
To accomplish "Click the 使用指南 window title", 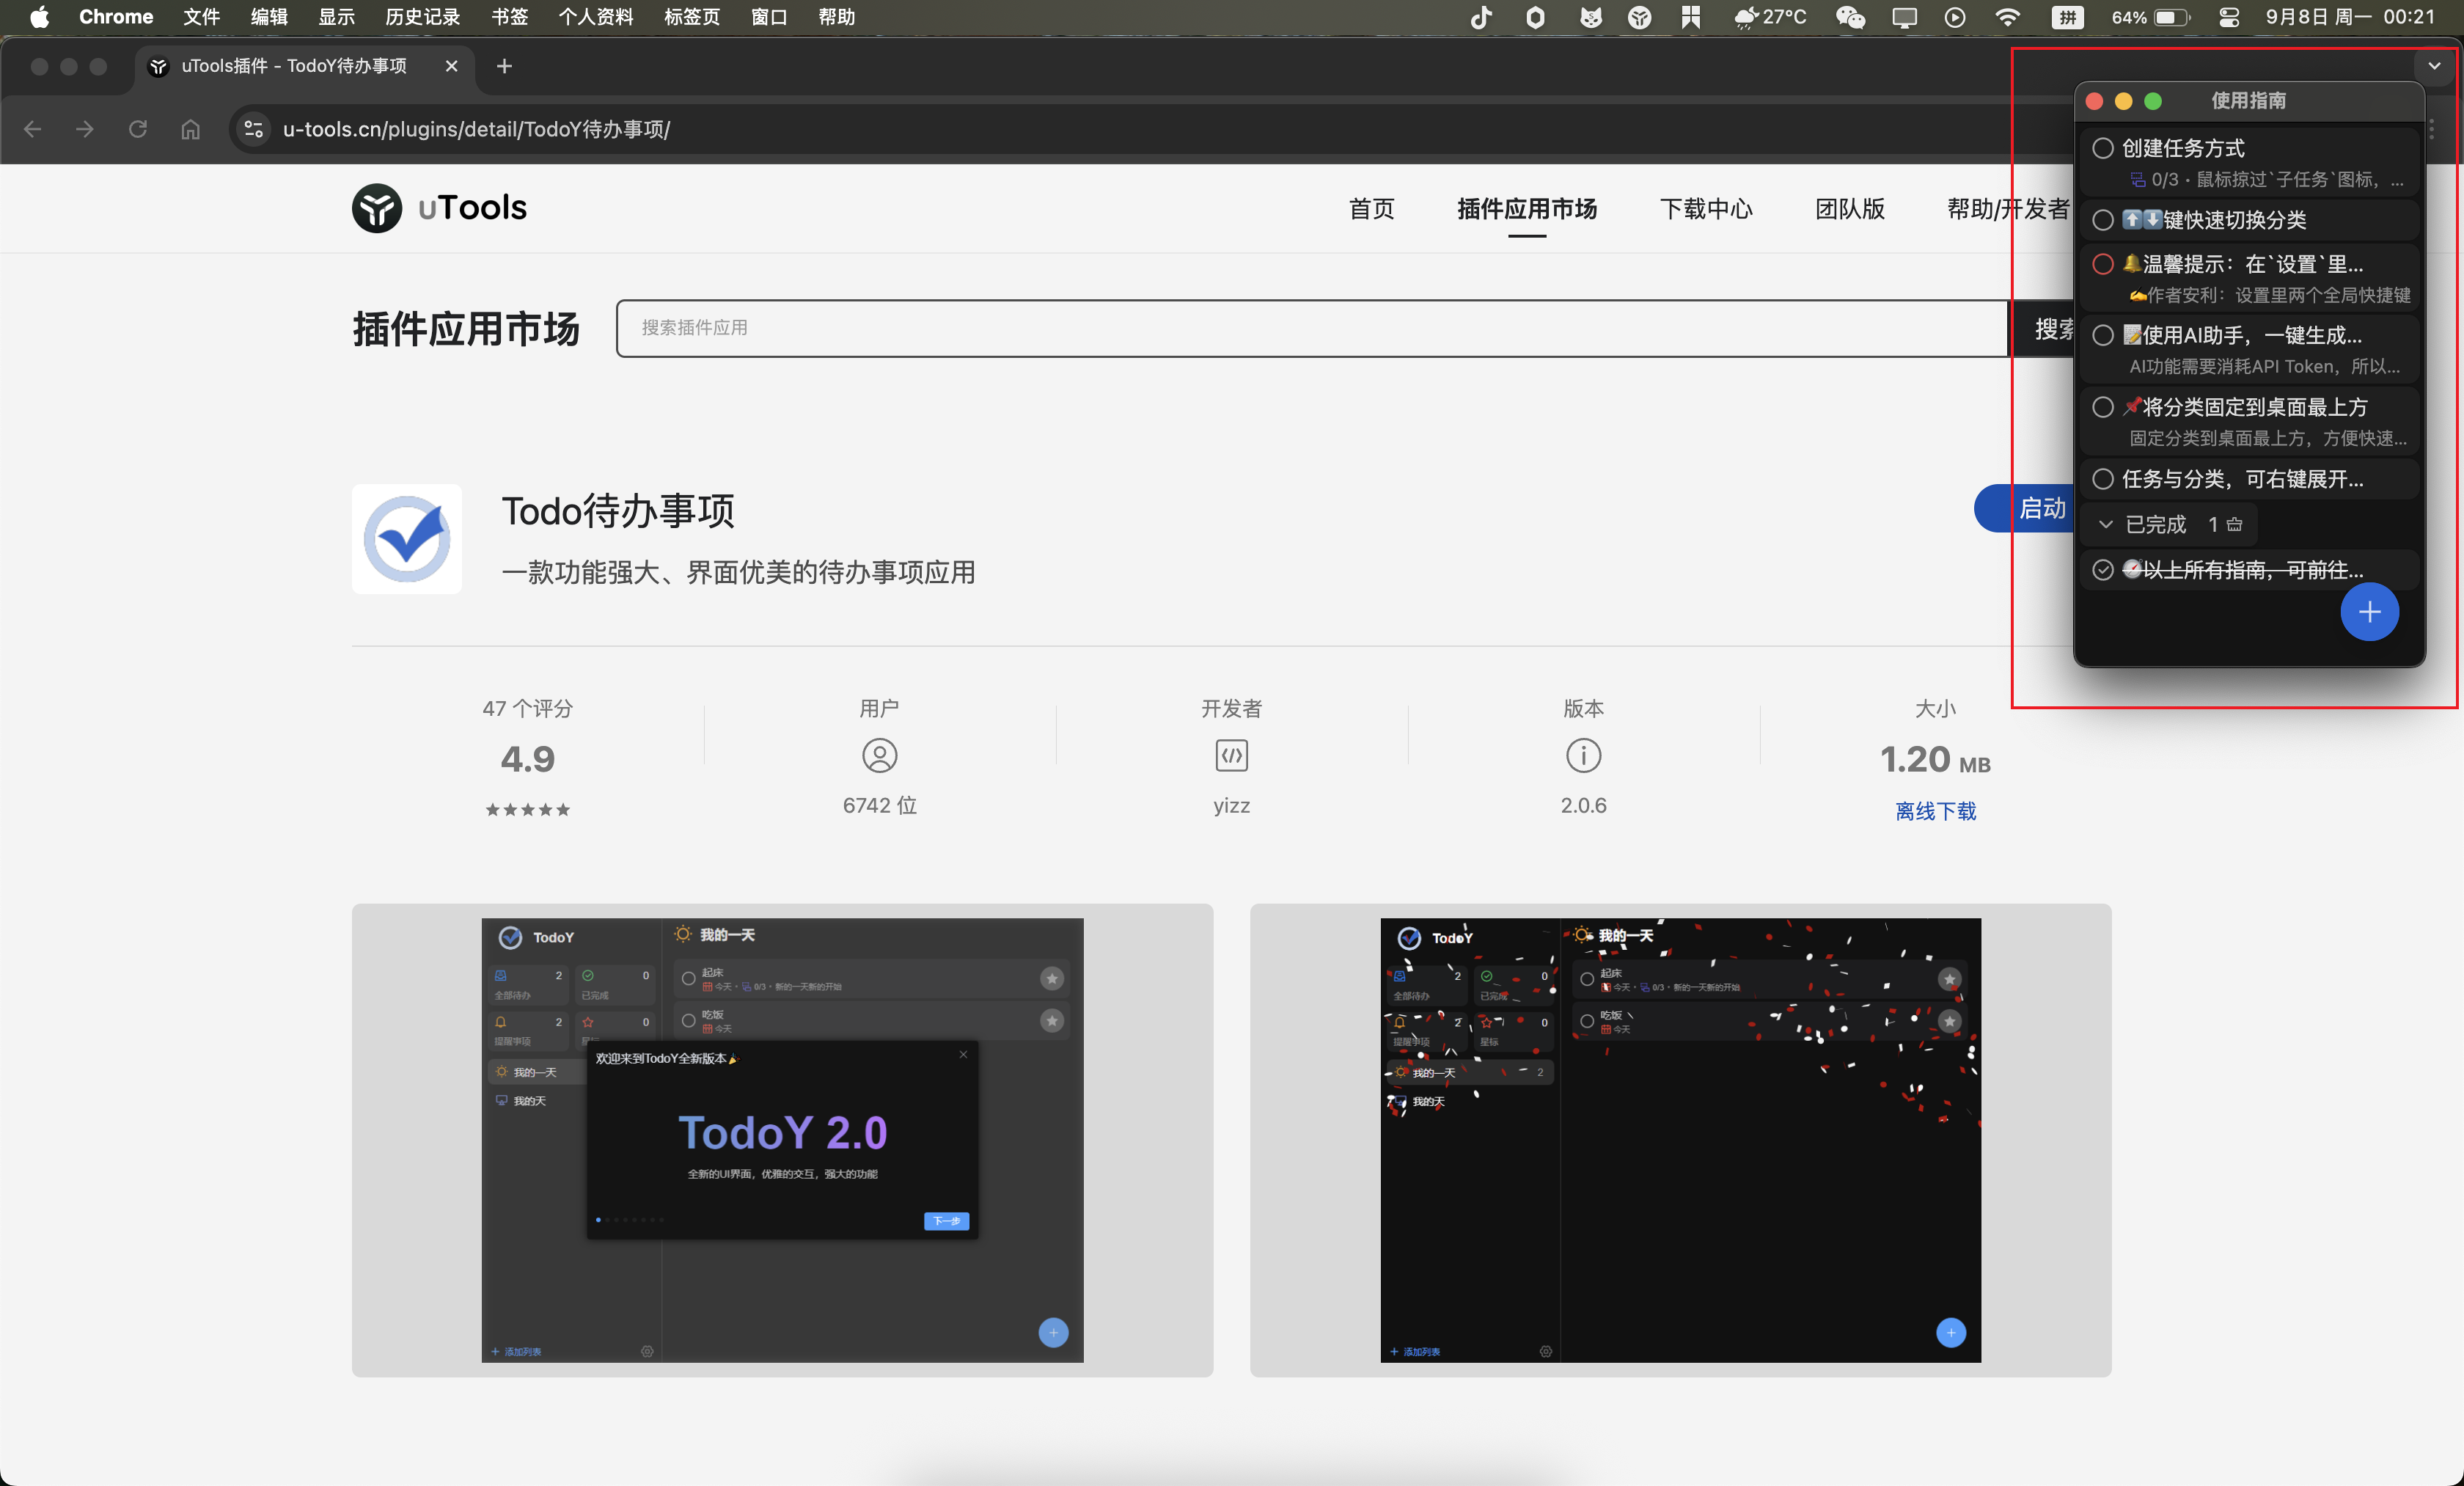I will [x=2248, y=101].
